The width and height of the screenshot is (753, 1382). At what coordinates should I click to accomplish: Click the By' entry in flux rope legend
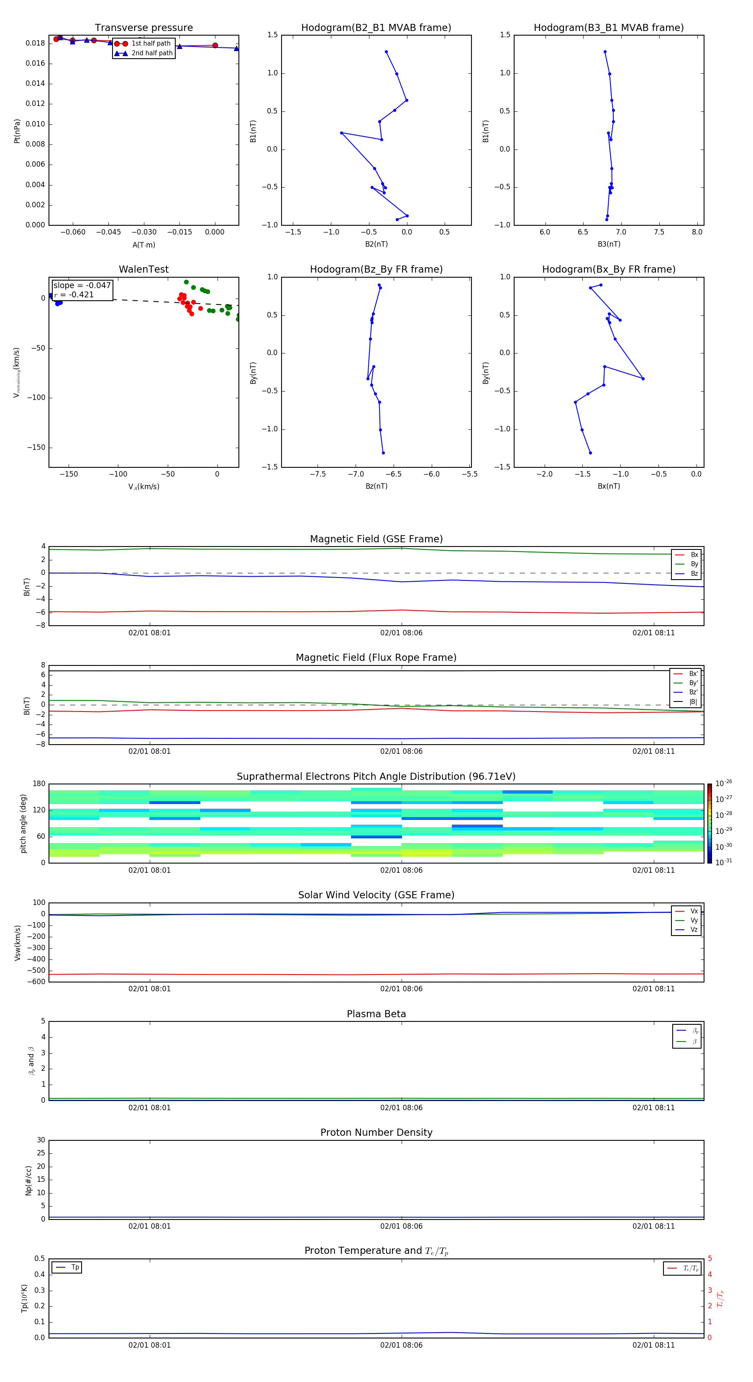(x=686, y=683)
